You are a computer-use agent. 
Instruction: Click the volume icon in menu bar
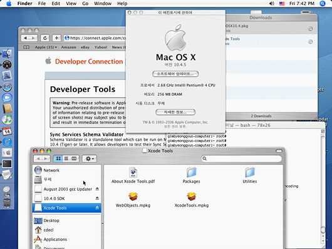(271, 3)
